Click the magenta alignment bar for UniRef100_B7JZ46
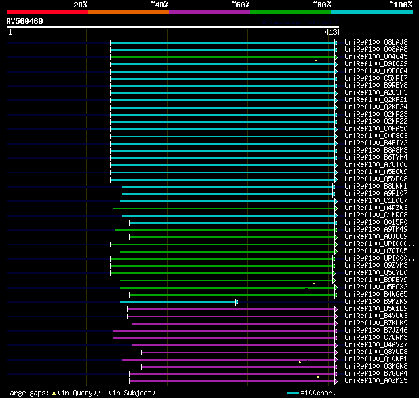The image size is (419, 398). pos(224,331)
